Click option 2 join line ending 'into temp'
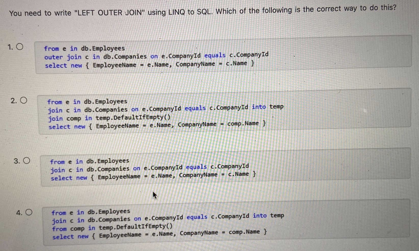 (166, 108)
